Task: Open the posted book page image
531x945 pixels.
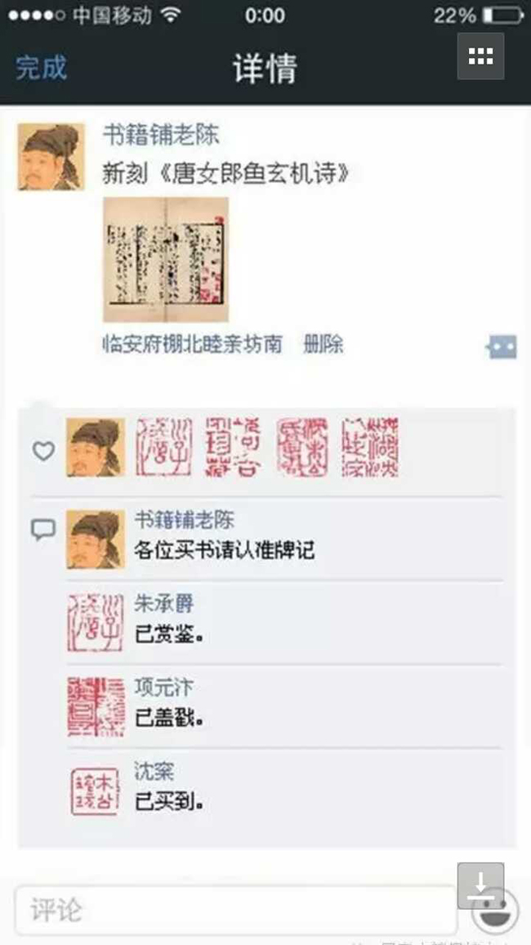Action: [166, 259]
